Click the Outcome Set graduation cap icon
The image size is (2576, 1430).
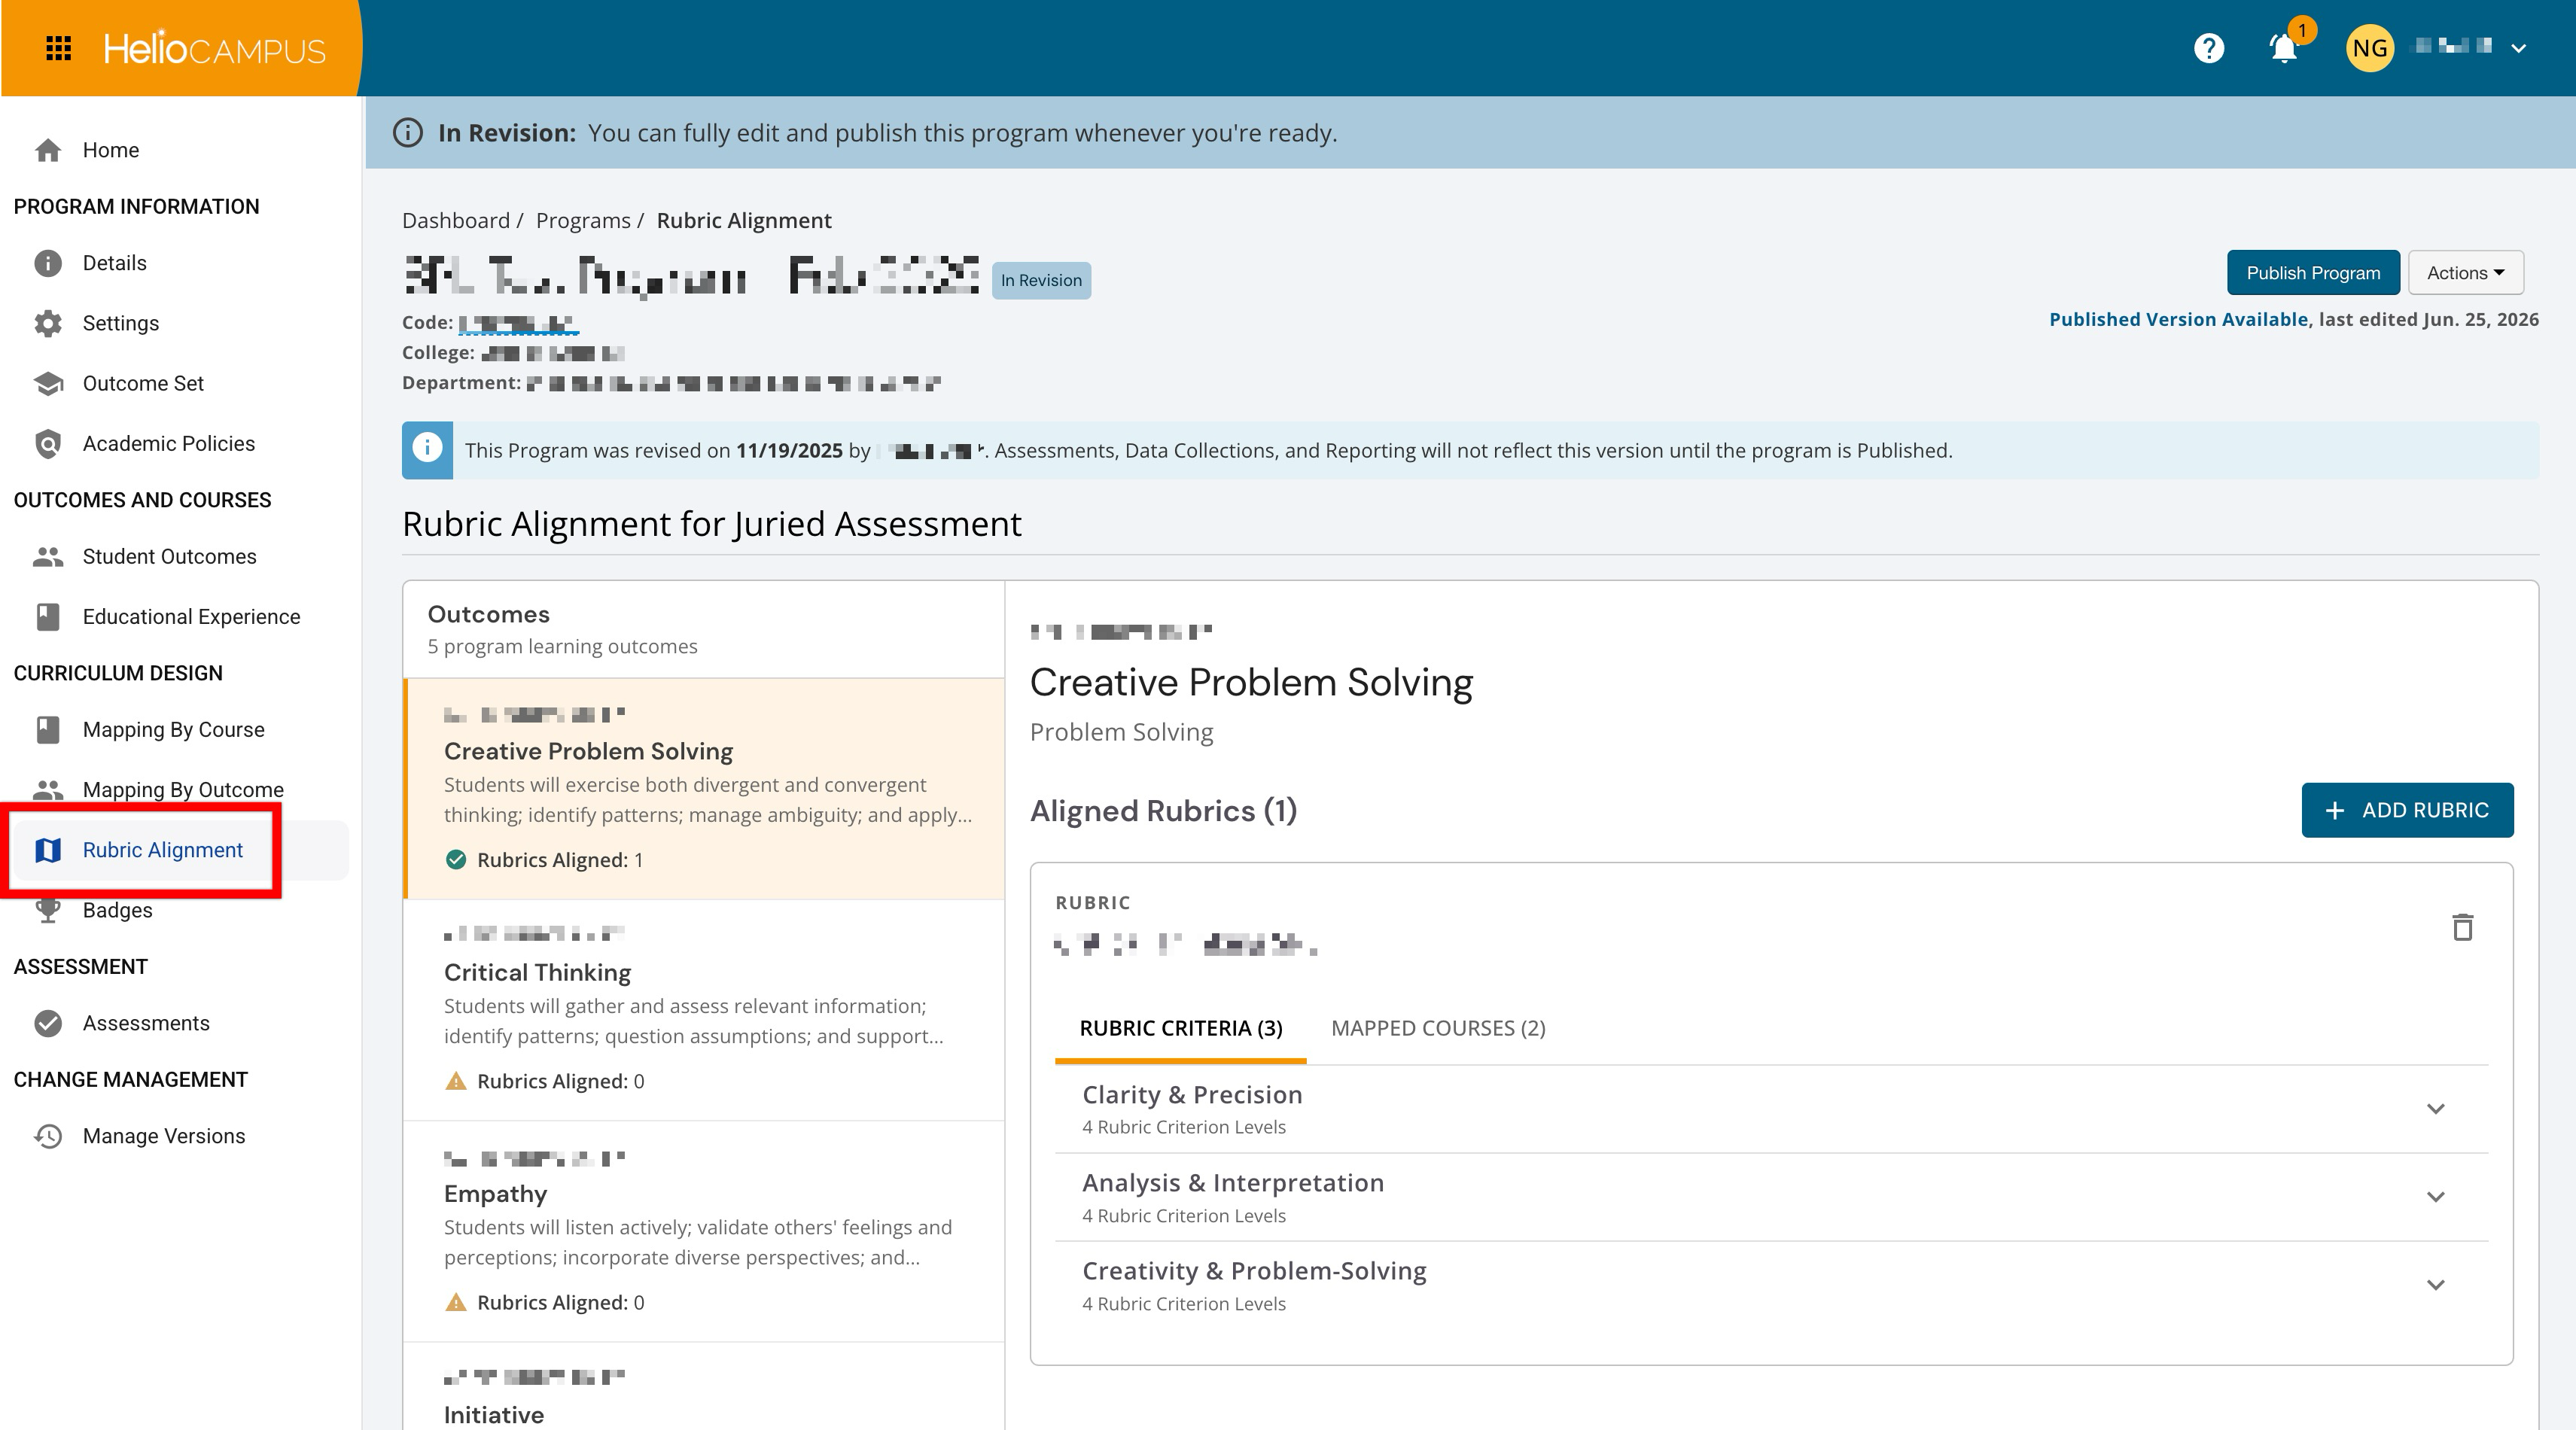click(x=48, y=383)
